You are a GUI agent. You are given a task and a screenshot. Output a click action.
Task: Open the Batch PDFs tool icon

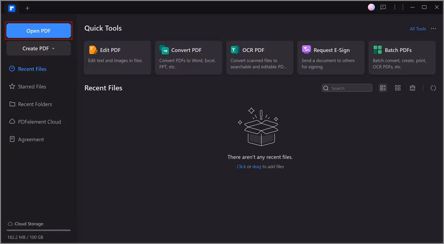pyautogui.click(x=377, y=50)
